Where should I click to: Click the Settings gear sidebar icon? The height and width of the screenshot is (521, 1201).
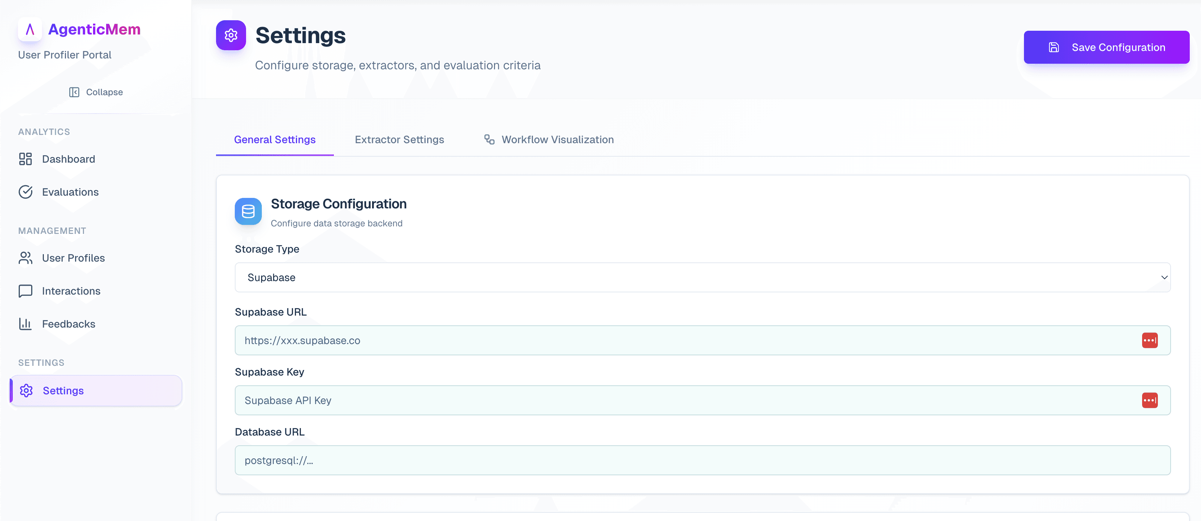pyautogui.click(x=26, y=391)
